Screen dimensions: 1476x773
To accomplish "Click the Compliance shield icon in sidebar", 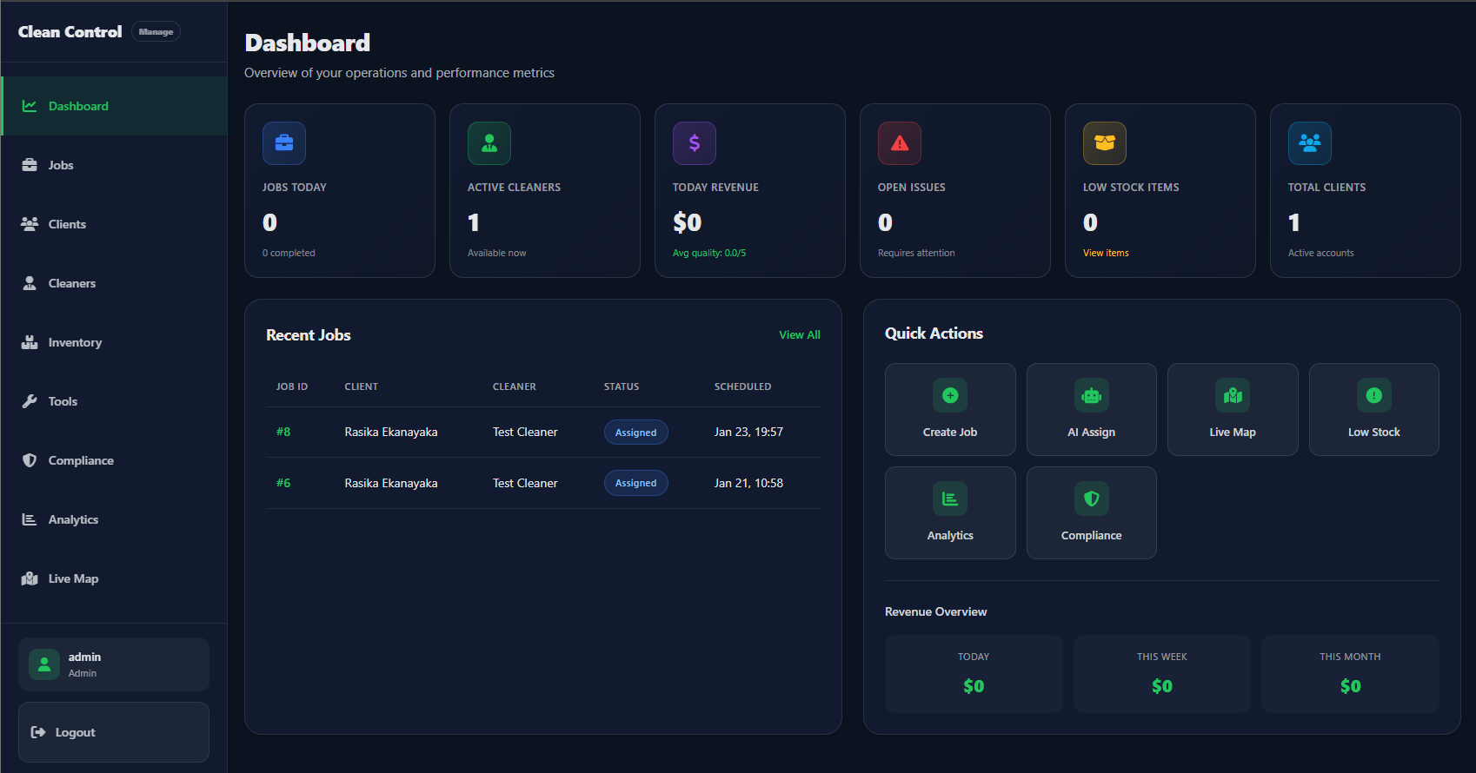I will click(30, 460).
